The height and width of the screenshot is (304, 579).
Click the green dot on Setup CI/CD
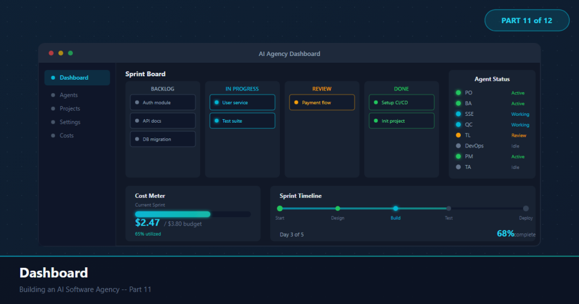click(376, 103)
